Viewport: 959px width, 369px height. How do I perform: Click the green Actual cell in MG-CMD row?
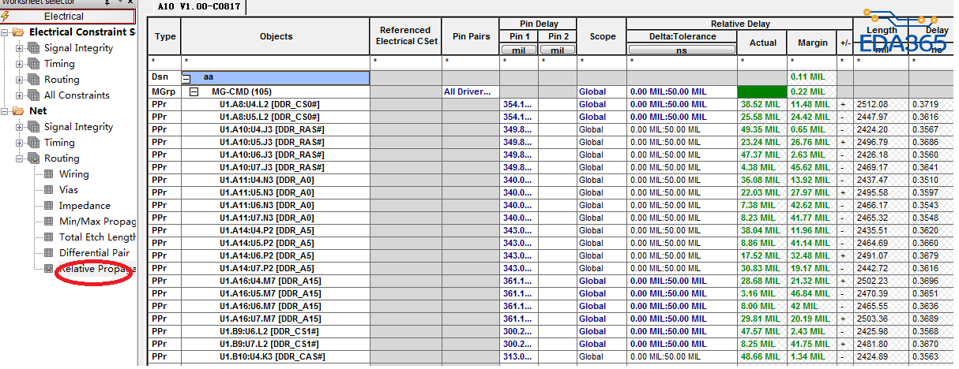click(x=762, y=91)
